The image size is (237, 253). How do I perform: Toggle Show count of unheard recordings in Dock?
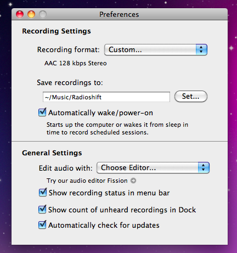pos(42,209)
